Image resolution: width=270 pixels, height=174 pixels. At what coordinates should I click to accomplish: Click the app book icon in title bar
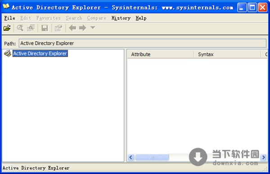click(6, 7)
